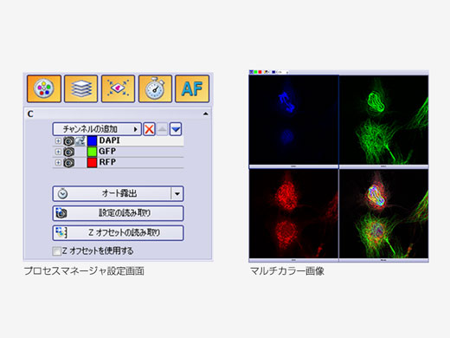The image size is (450, 338).
Task: Select the DAPI channel name
Action: pos(109,140)
